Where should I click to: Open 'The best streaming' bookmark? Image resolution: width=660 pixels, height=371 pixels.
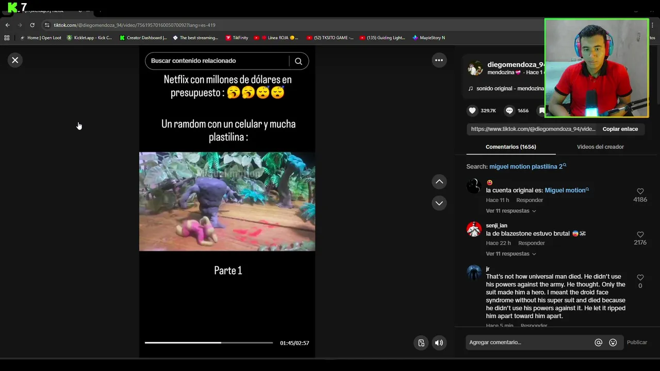(x=195, y=38)
